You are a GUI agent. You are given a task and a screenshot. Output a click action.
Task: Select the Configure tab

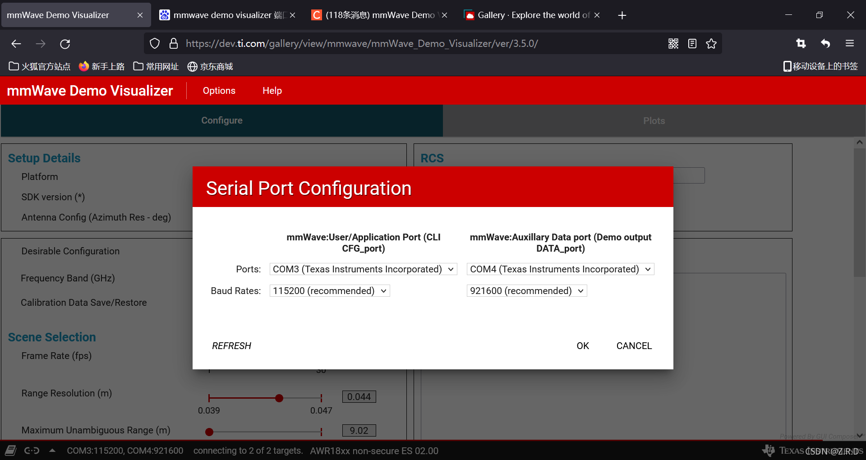click(222, 120)
